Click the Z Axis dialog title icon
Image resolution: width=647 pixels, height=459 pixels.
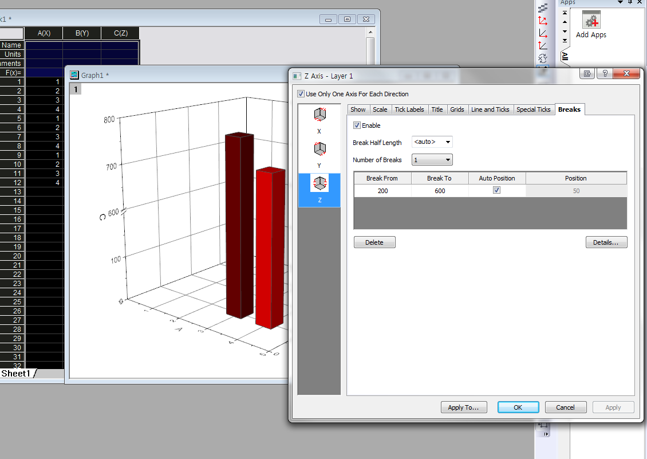(297, 76)
